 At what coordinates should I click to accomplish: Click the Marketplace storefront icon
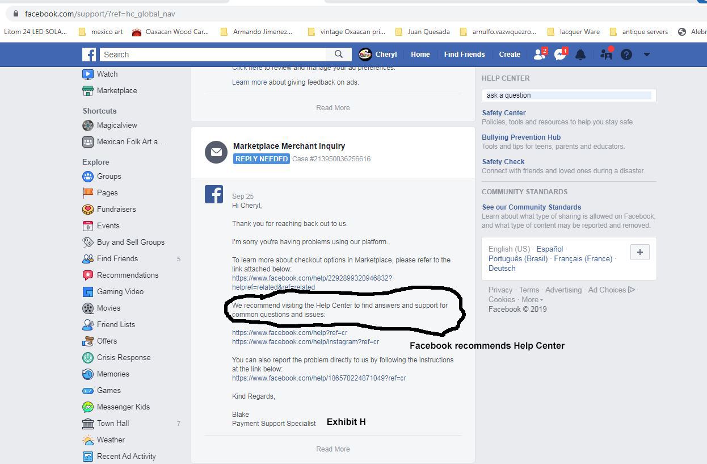pyautogui.click(x=88, y=90)
